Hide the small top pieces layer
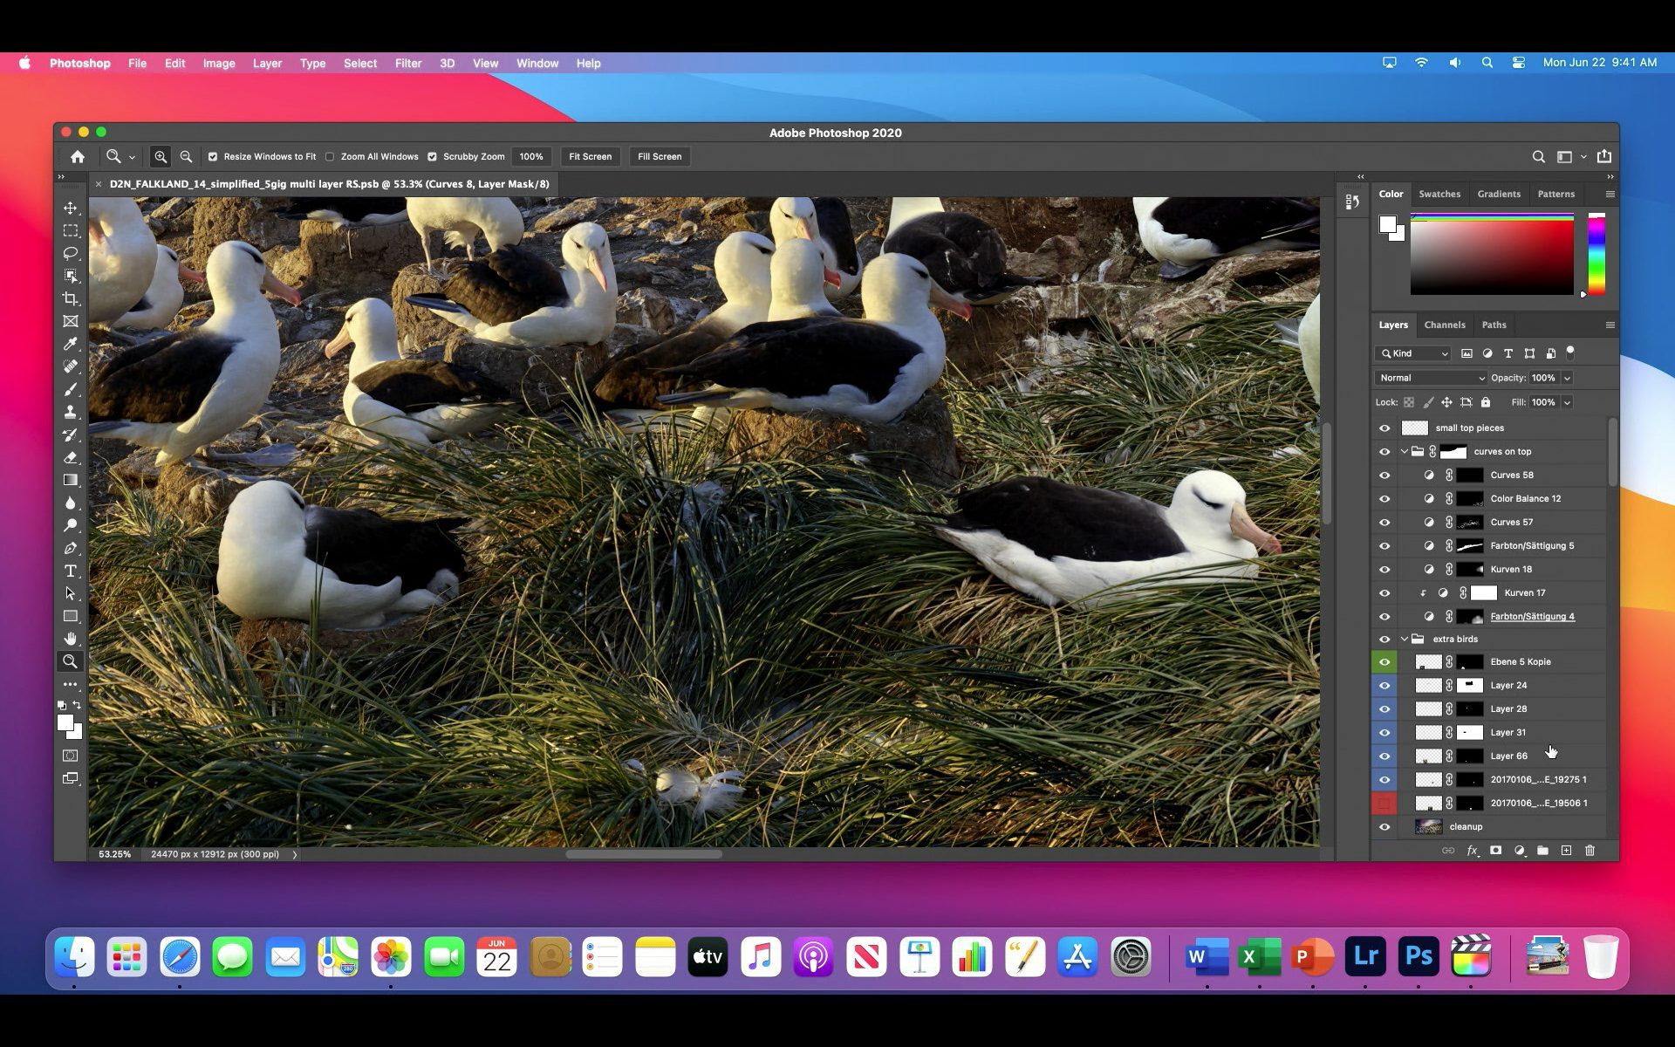The image size is (1675, 1047). (x=1384, y=428)
